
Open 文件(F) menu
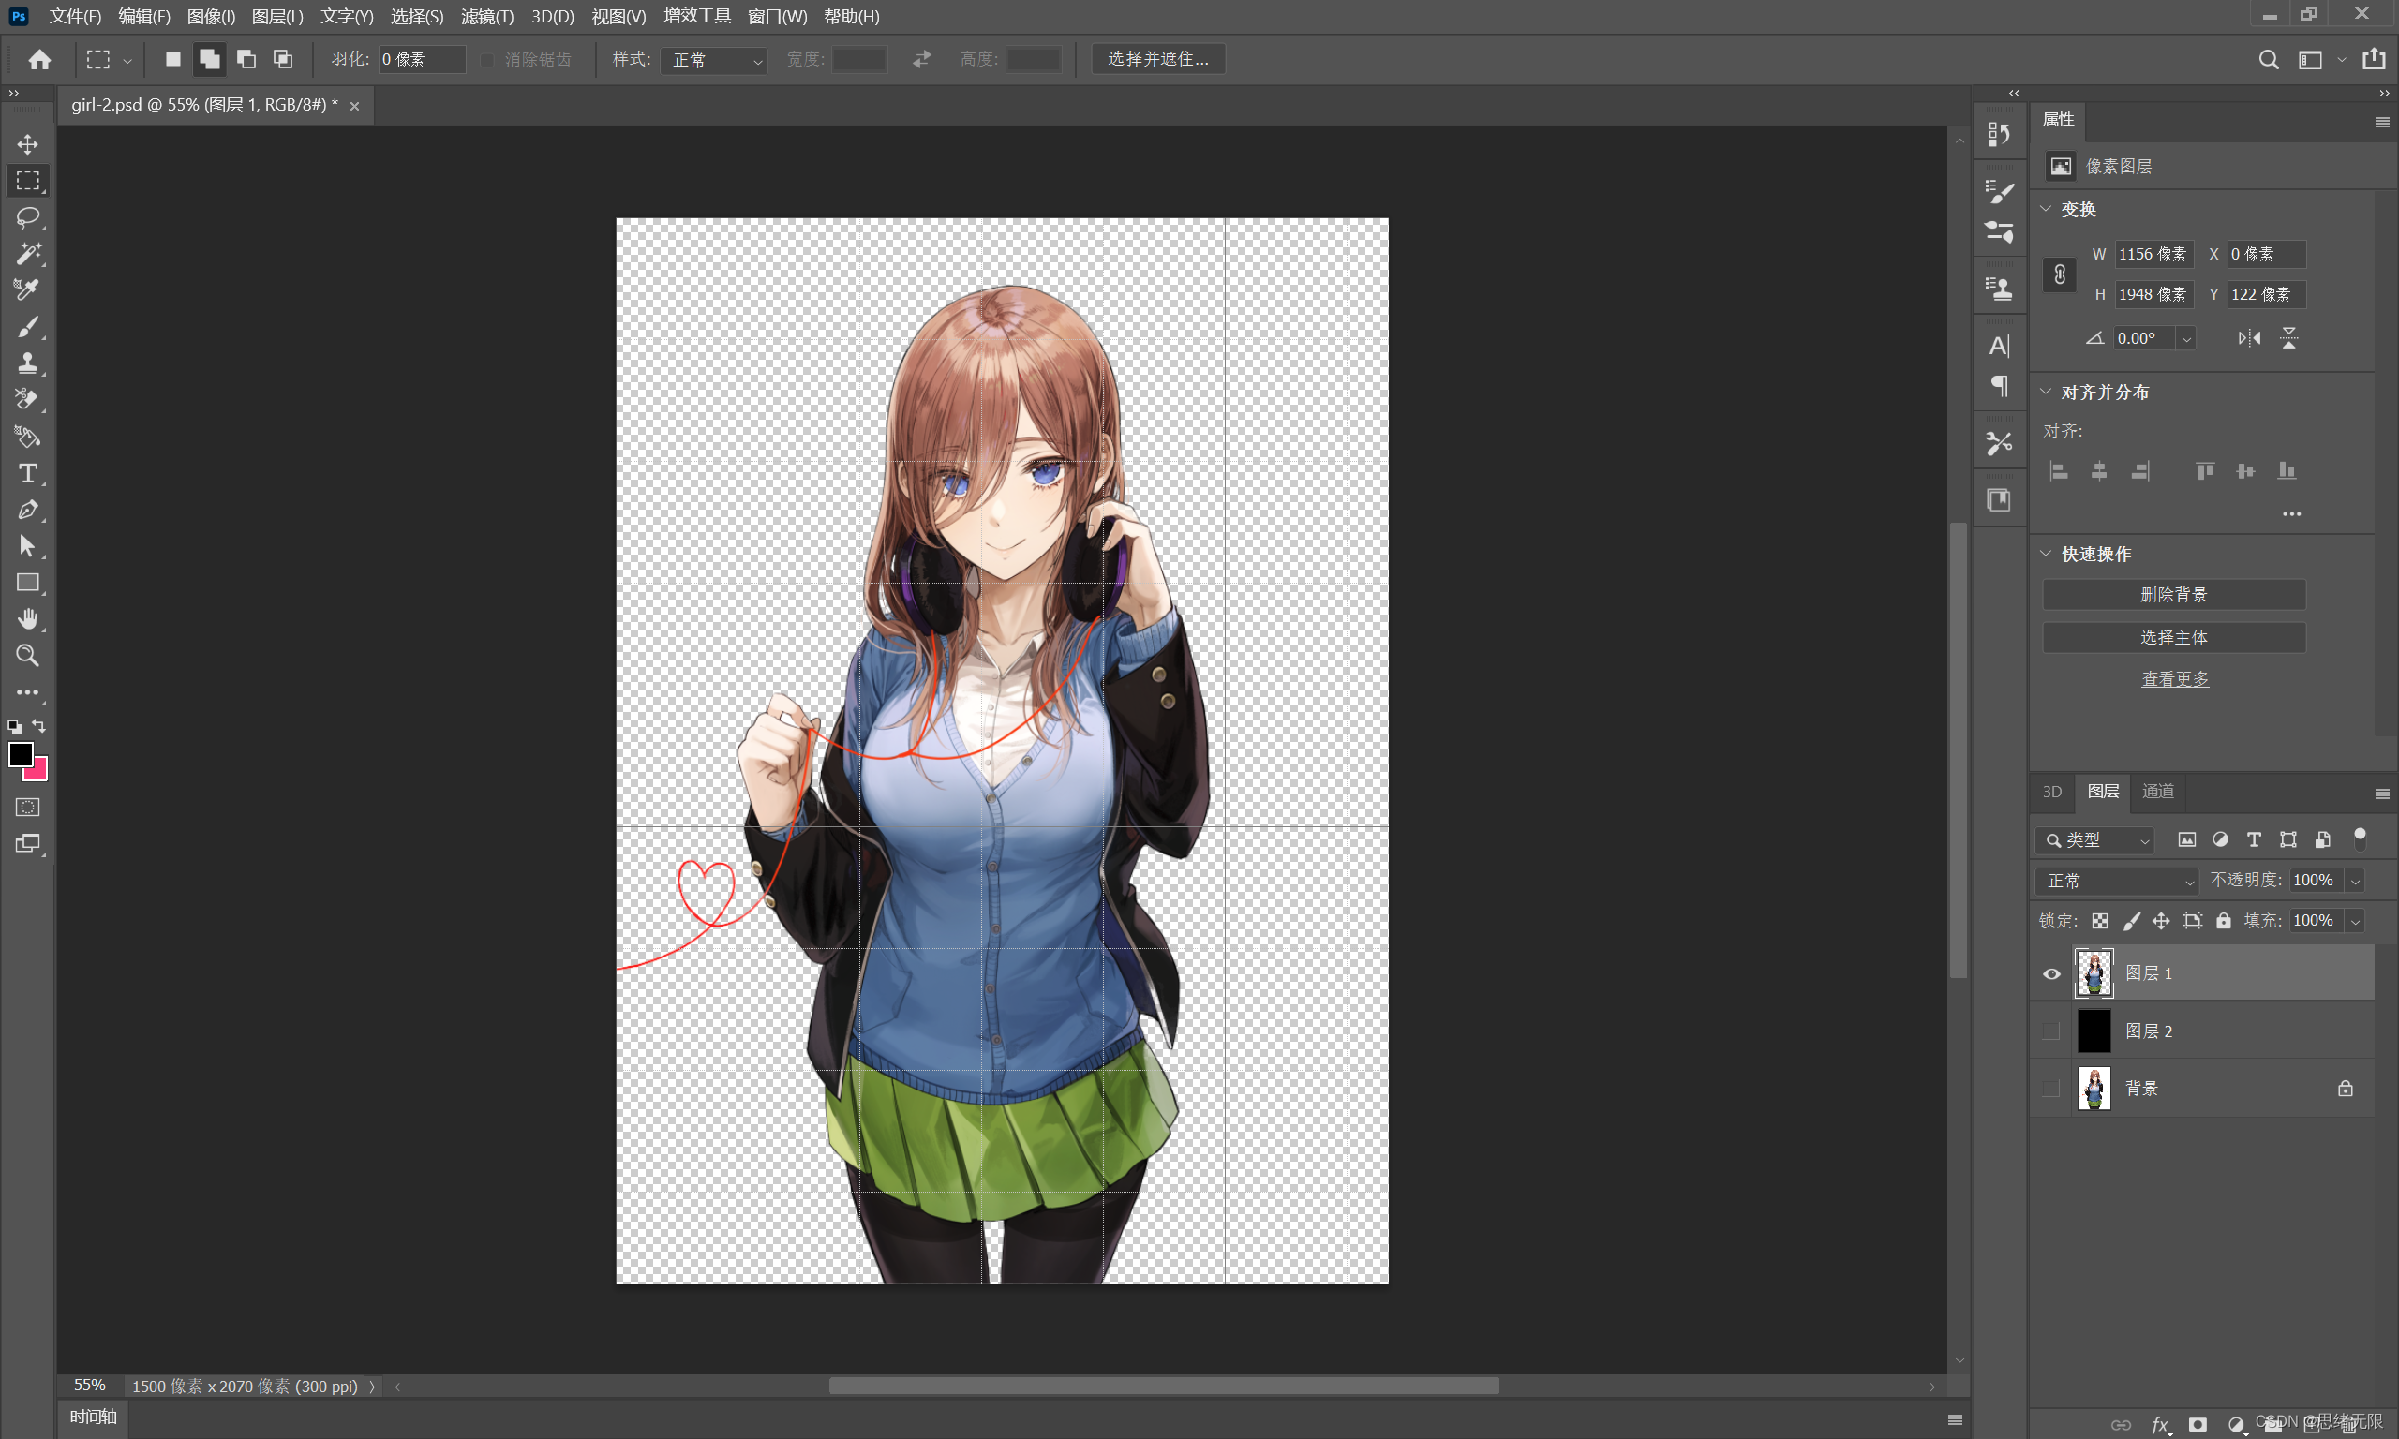pyautogui.click(x=75, y=17)
